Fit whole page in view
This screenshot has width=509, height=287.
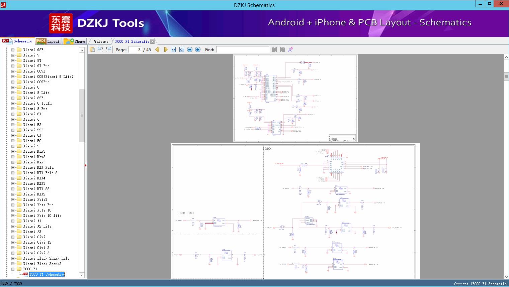tap(182, 49)
